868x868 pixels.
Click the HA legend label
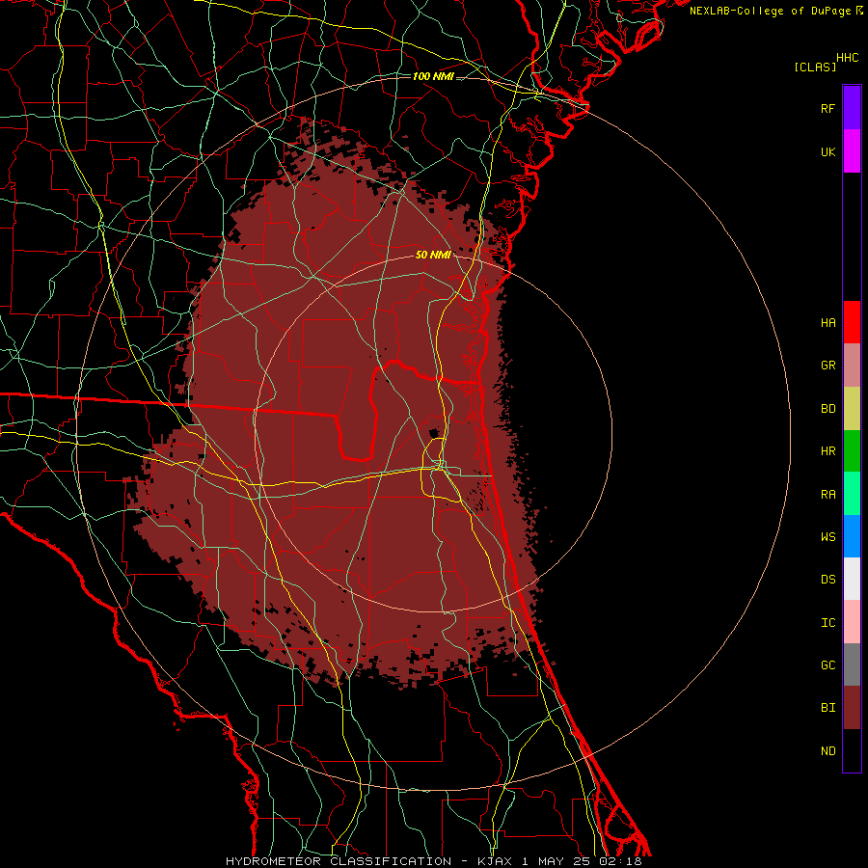click(x=827, y=323)
